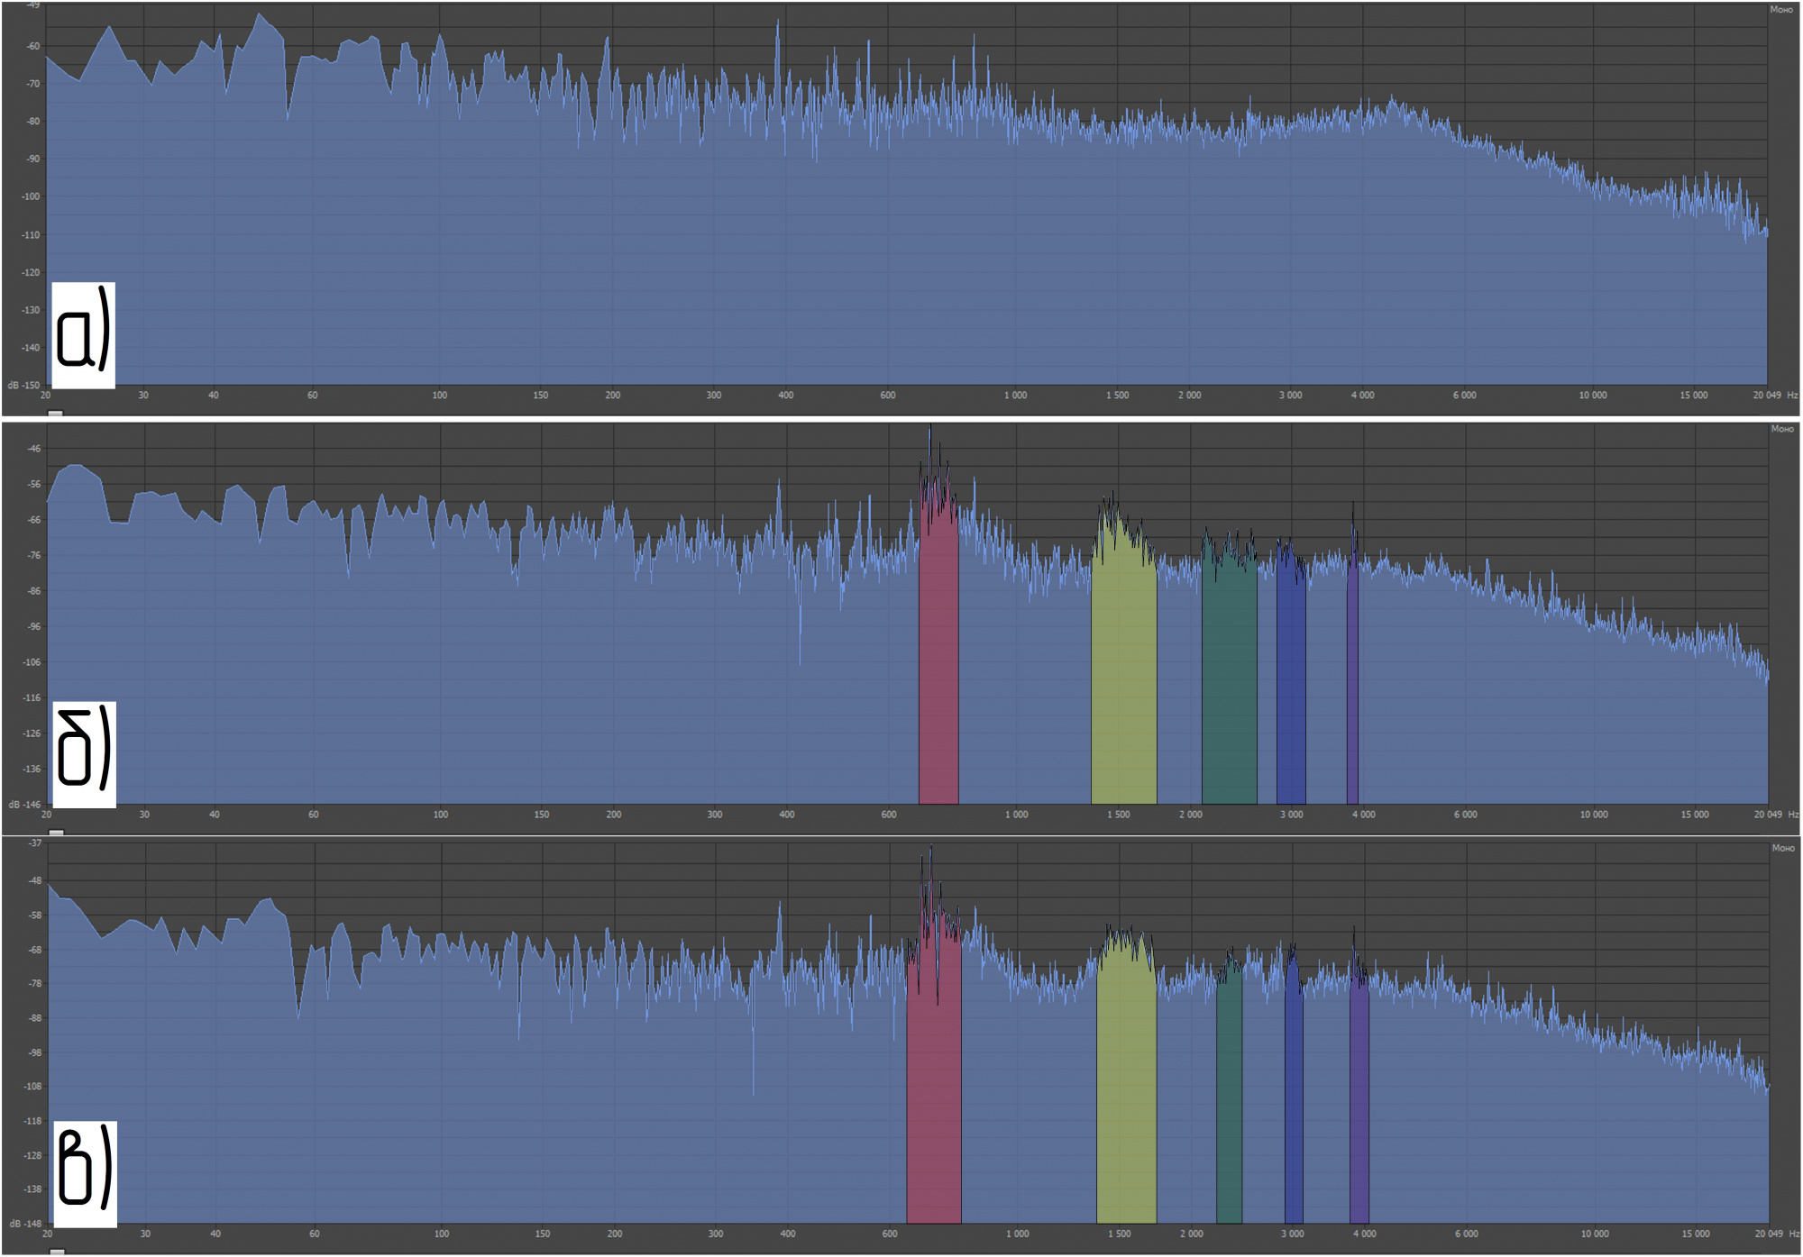Click the scroll handle under the middle spectrum

pos(56,833)
